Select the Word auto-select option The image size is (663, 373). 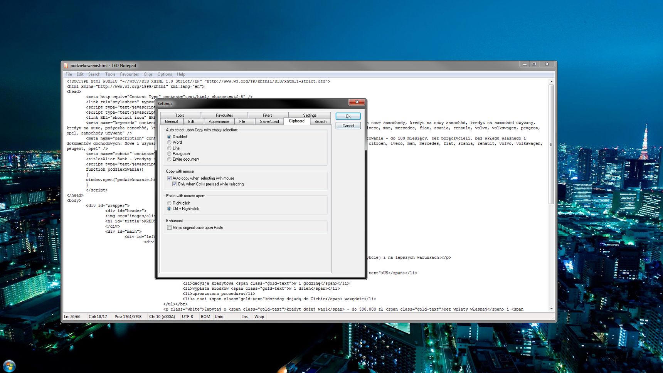(x=175, y=143)
